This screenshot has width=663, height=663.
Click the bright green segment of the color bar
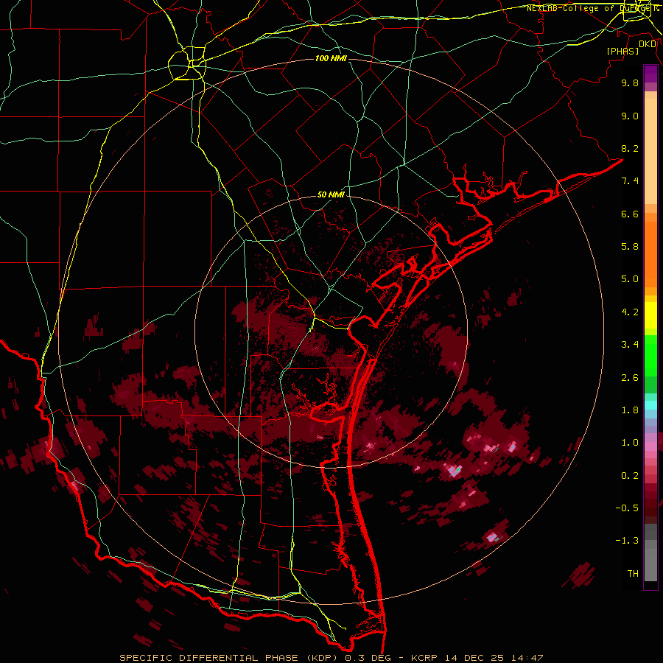650,355
